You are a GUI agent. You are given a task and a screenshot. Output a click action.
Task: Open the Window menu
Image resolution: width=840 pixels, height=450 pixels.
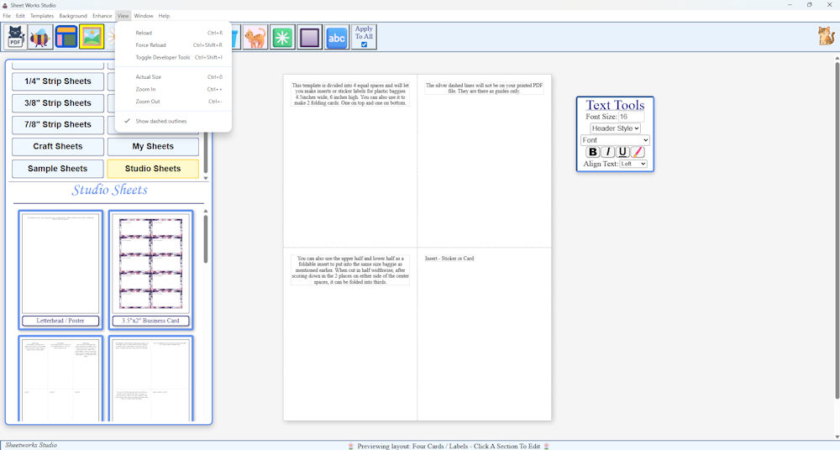(144, 16)
